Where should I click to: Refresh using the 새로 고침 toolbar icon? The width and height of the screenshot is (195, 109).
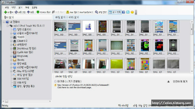coord(16,12)
